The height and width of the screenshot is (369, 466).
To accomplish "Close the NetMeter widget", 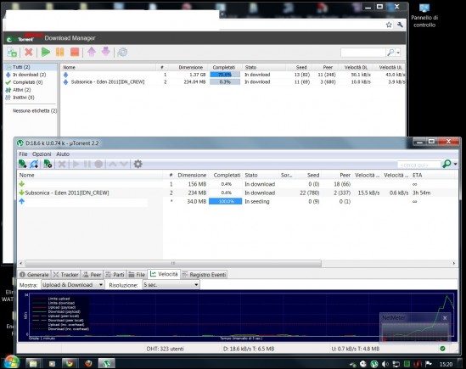I will tap(445, 318).
